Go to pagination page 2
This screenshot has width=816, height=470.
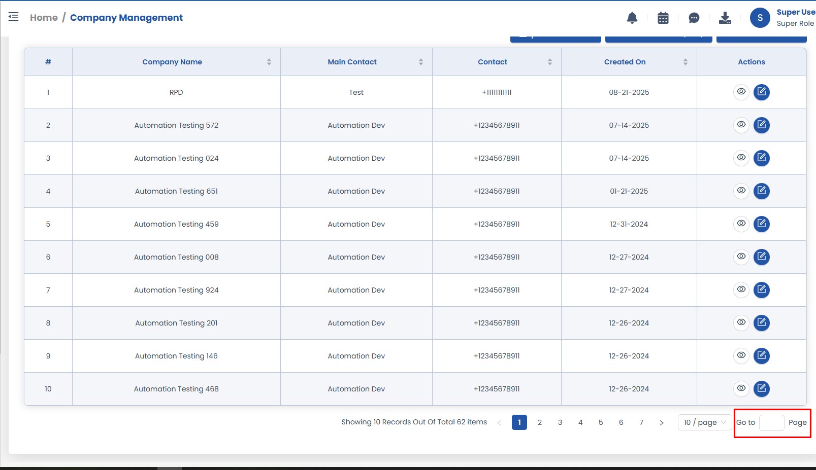point(540,422)
